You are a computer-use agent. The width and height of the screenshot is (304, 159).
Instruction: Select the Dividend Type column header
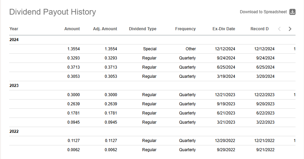tap(143, 29)
